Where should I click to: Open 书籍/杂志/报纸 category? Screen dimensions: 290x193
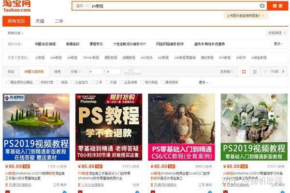click(x=45, y=44)
